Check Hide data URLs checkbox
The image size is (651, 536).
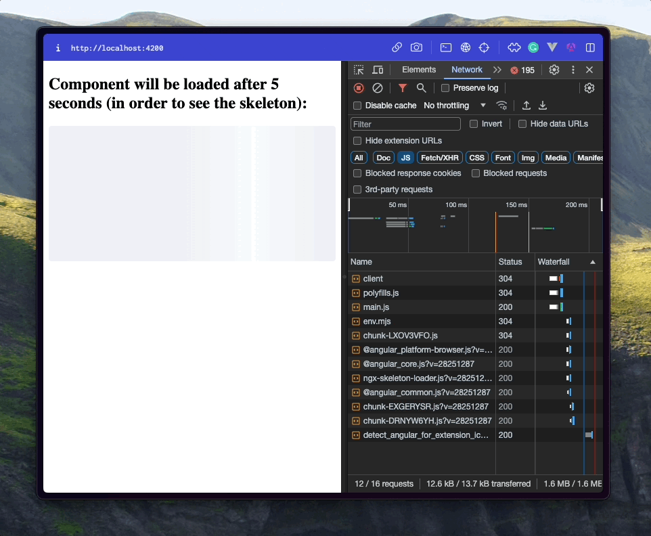[x=522, y=124]
